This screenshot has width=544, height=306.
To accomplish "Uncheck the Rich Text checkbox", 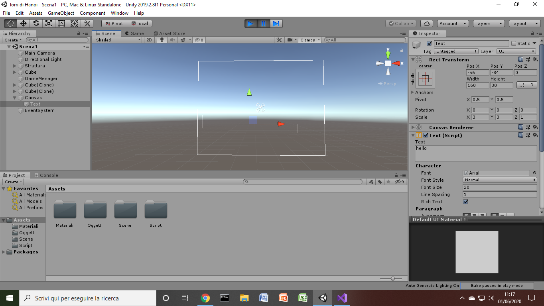I will point(465,202).
